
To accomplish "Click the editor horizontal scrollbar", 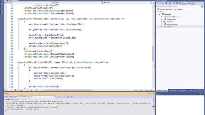I will [x=68, y=90].
